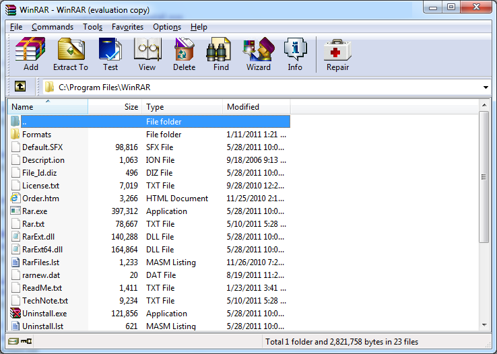
Task: Click the HTML Document type cell
Action: click(x=177, y=199)
